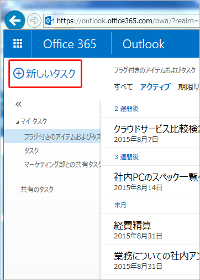This screenshot has width=200, height=280.
Task: Collapse the マイ タスク tree triangle
Action: pos(17,123)
